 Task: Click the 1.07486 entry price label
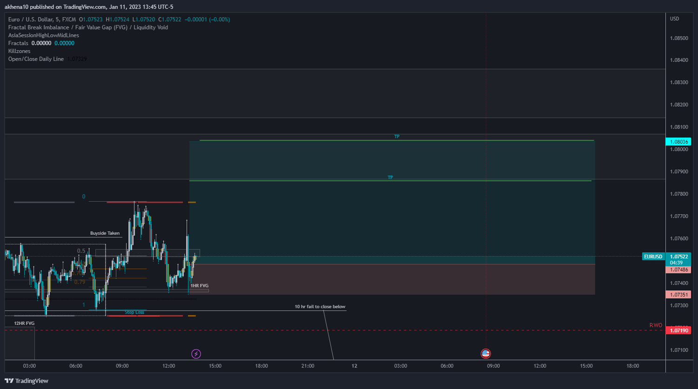pyautogui.click(x=678, y=270)
